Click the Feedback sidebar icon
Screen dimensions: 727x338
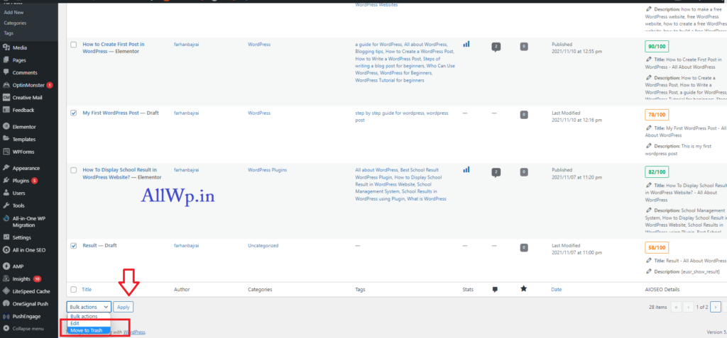pos(6,111)
